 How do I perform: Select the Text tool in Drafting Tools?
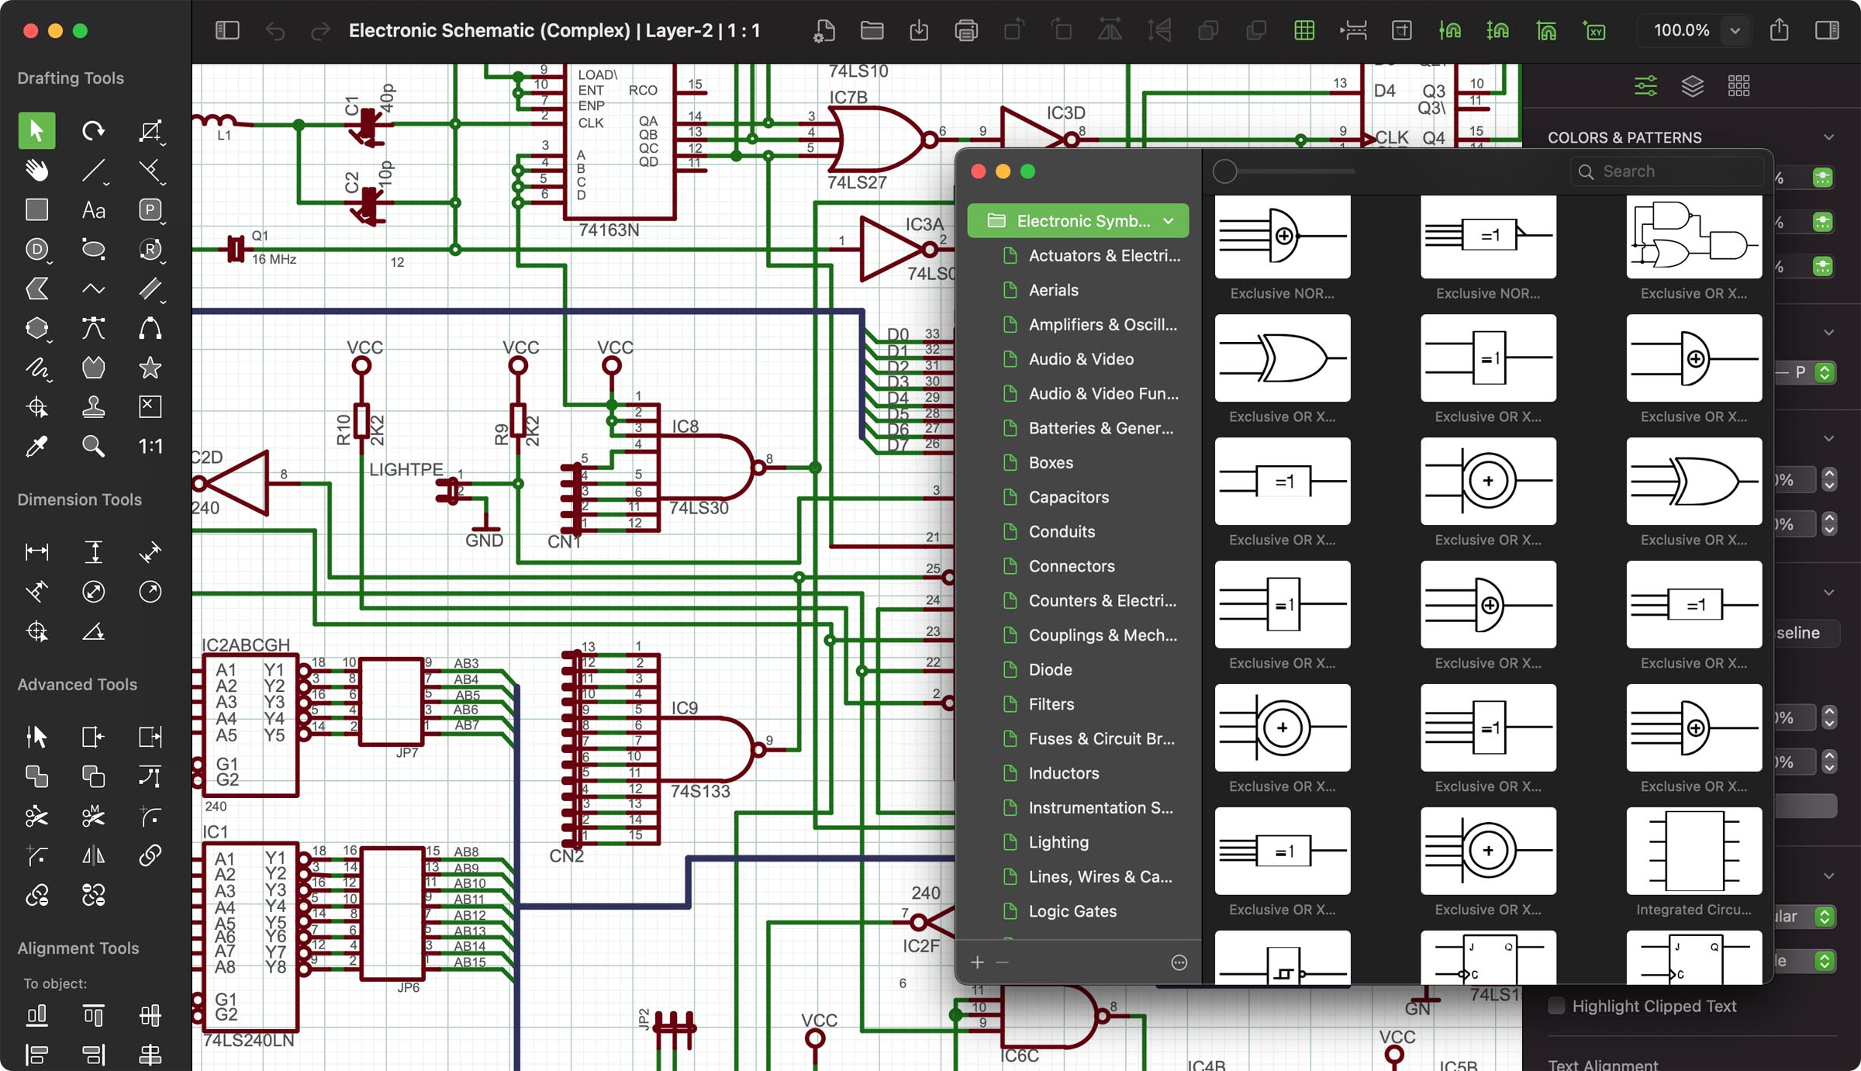[93, 209]
